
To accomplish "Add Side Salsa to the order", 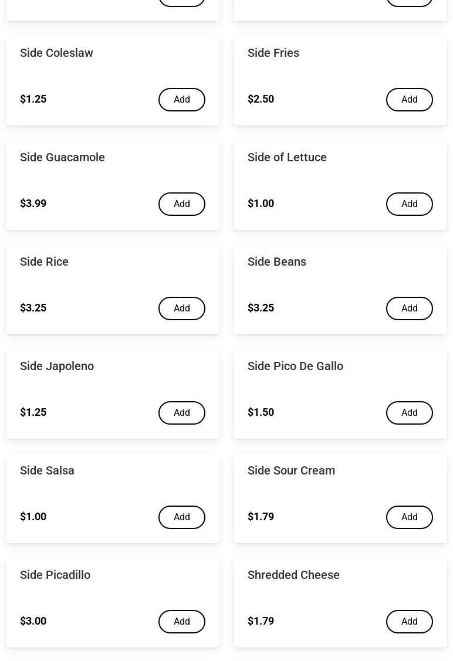I will coord(181,517).
